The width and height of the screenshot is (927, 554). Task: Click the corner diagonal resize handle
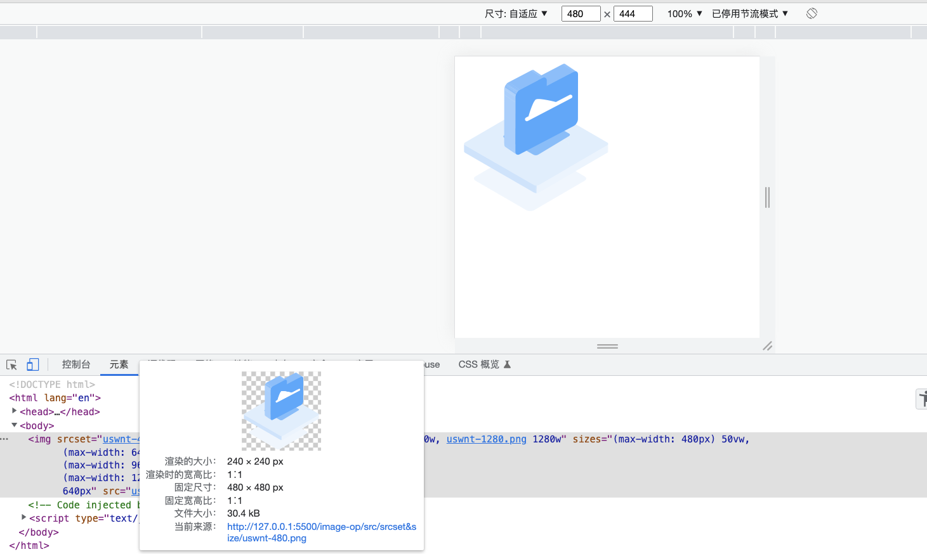(x=768, y=346)
